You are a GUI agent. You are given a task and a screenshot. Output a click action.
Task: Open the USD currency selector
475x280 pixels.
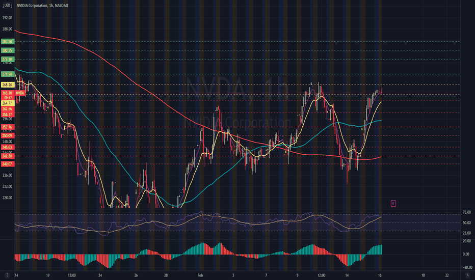(x=7, y=5)
